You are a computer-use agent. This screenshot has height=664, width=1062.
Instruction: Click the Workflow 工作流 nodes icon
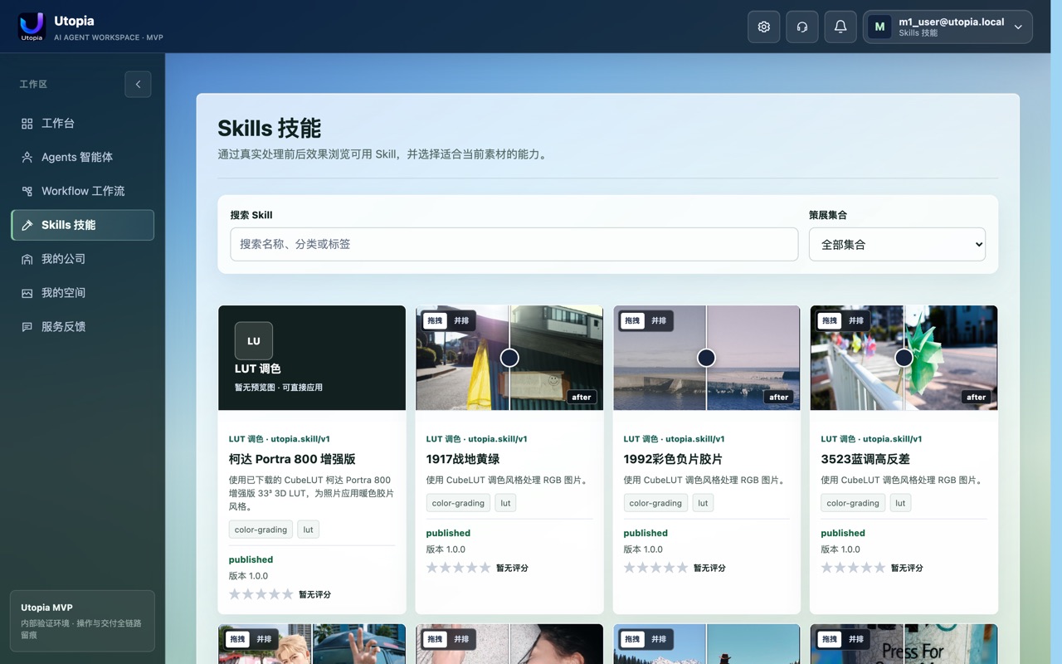(27, 191)
